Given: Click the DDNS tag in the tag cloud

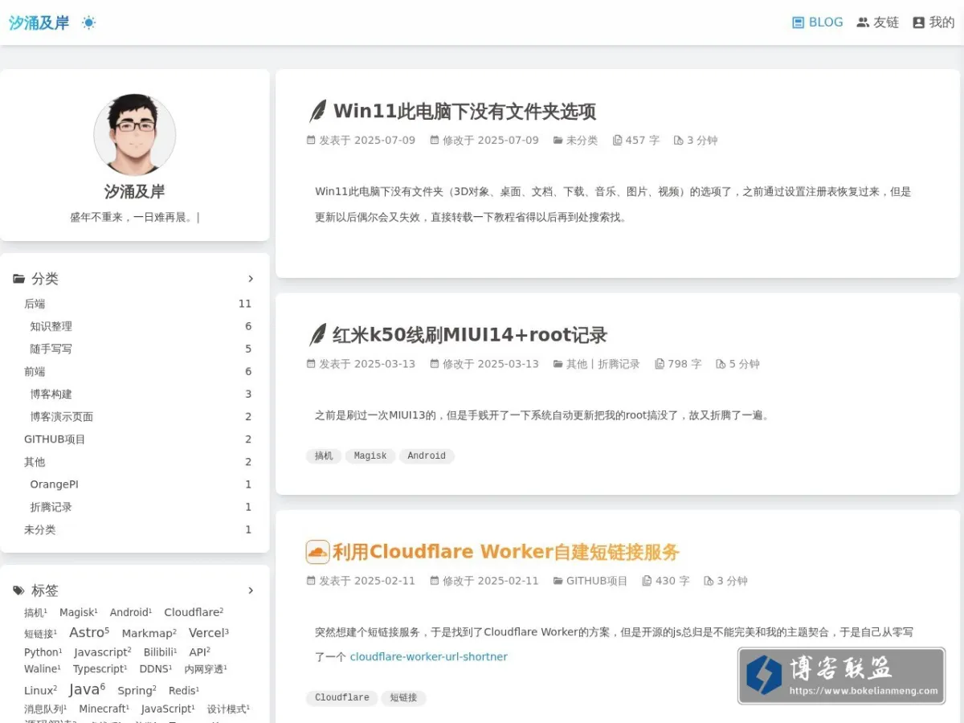Looking at the screenshot, I should coord(156,669).
